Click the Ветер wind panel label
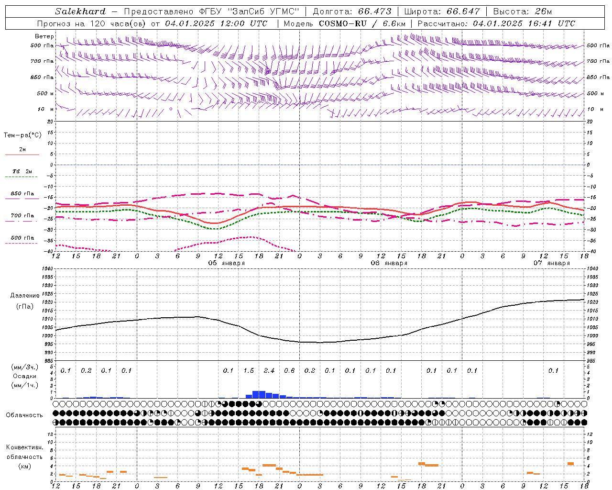The width and height of the screenshot is (612, 490). (x=44, y=36)
